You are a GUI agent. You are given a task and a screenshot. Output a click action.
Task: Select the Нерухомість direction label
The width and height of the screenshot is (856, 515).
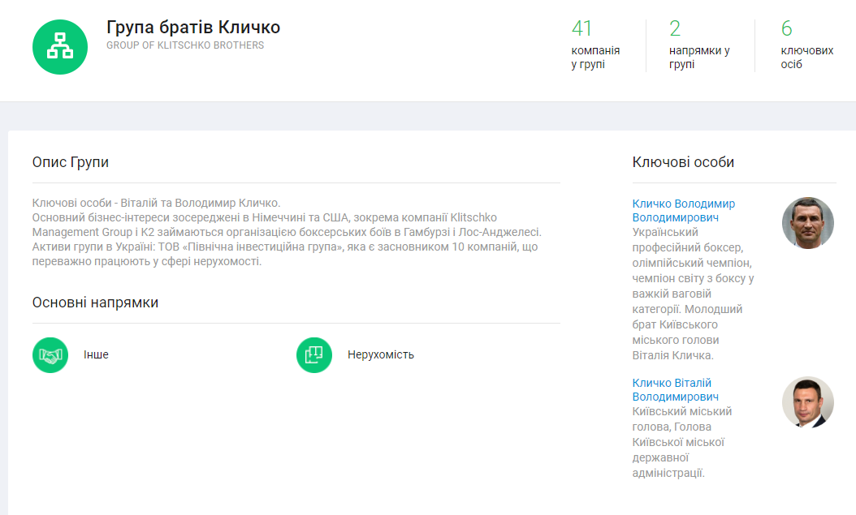click(x=380, y=355)
